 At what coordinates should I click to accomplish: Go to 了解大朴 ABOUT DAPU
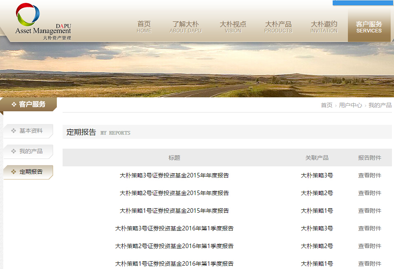(x=186, y=27)
